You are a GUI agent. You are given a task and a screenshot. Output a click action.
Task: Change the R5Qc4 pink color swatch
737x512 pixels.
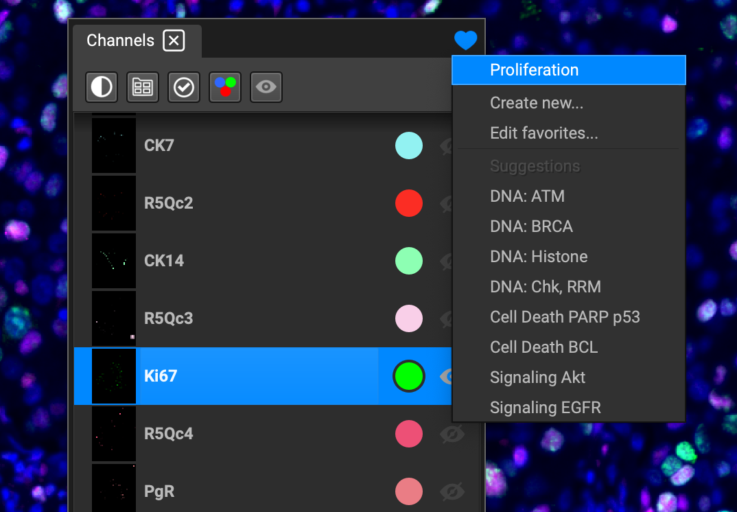coord(409,434)
